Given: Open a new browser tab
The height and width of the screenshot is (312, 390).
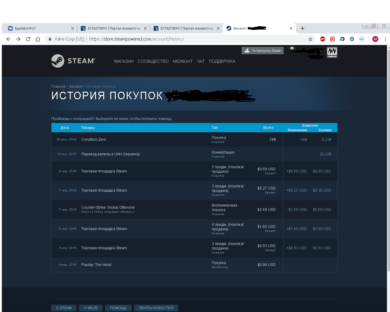Looking at the screenshot, I should (x=302, y=28).
